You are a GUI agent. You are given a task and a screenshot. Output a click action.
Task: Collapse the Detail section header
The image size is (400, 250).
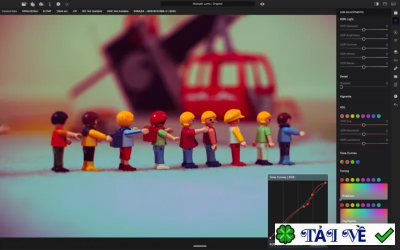click(343, 76)
